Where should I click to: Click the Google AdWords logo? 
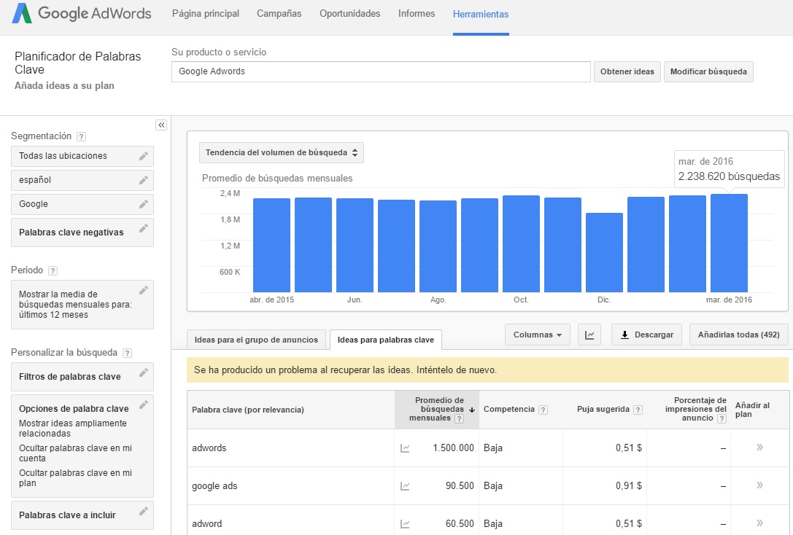(82, 14)
